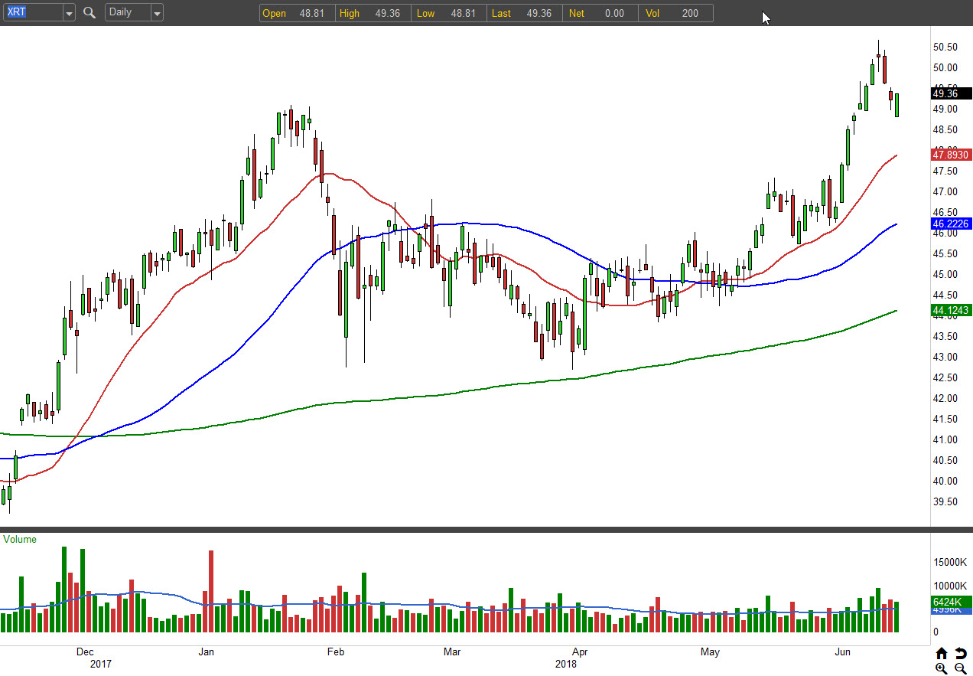Click the 10000K volume axis label

pos(950,586)
